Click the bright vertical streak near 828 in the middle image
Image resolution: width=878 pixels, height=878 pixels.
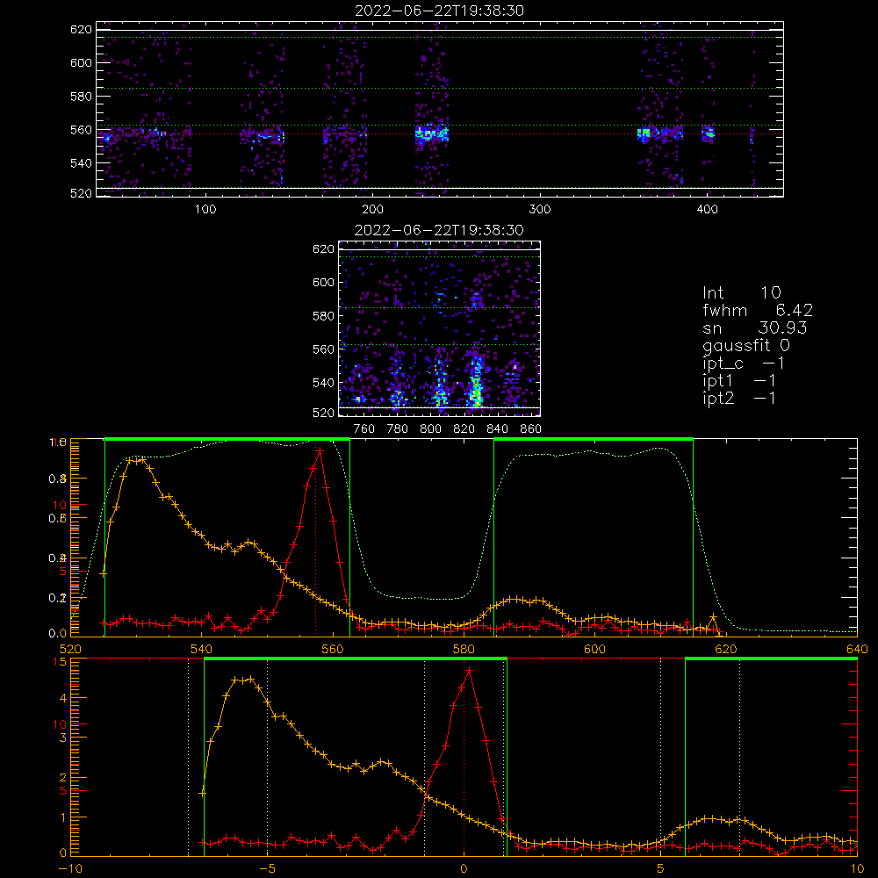click(x=475, y=381)
